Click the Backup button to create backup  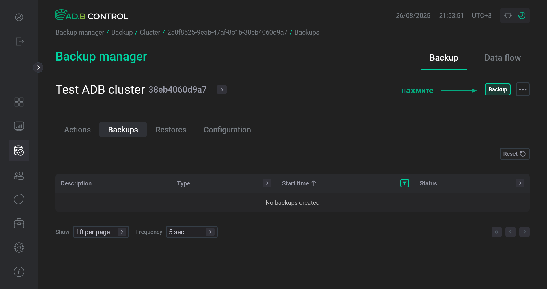point(497,89)
